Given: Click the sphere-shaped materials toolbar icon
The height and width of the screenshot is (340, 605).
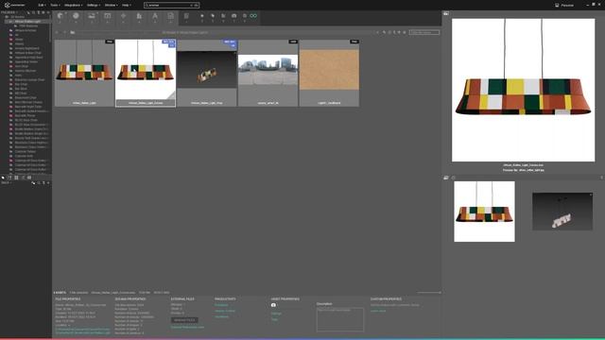Looking at the screenshot, I should coord(76,16).
